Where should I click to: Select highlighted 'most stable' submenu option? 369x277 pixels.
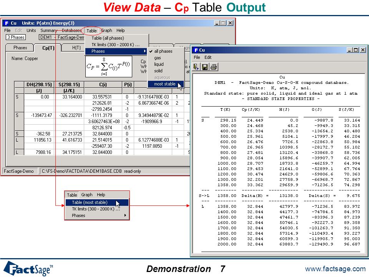[166, 84]
